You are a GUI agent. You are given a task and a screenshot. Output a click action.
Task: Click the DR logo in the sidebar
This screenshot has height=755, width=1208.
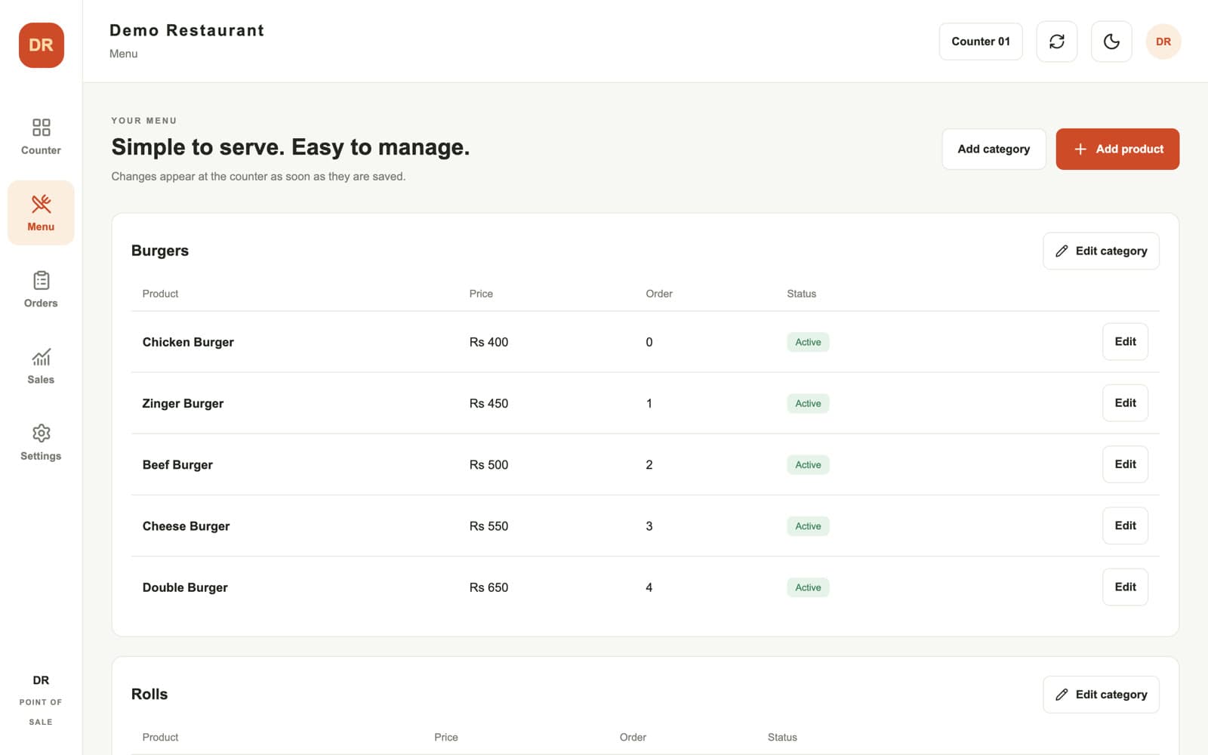click(41, 45)
